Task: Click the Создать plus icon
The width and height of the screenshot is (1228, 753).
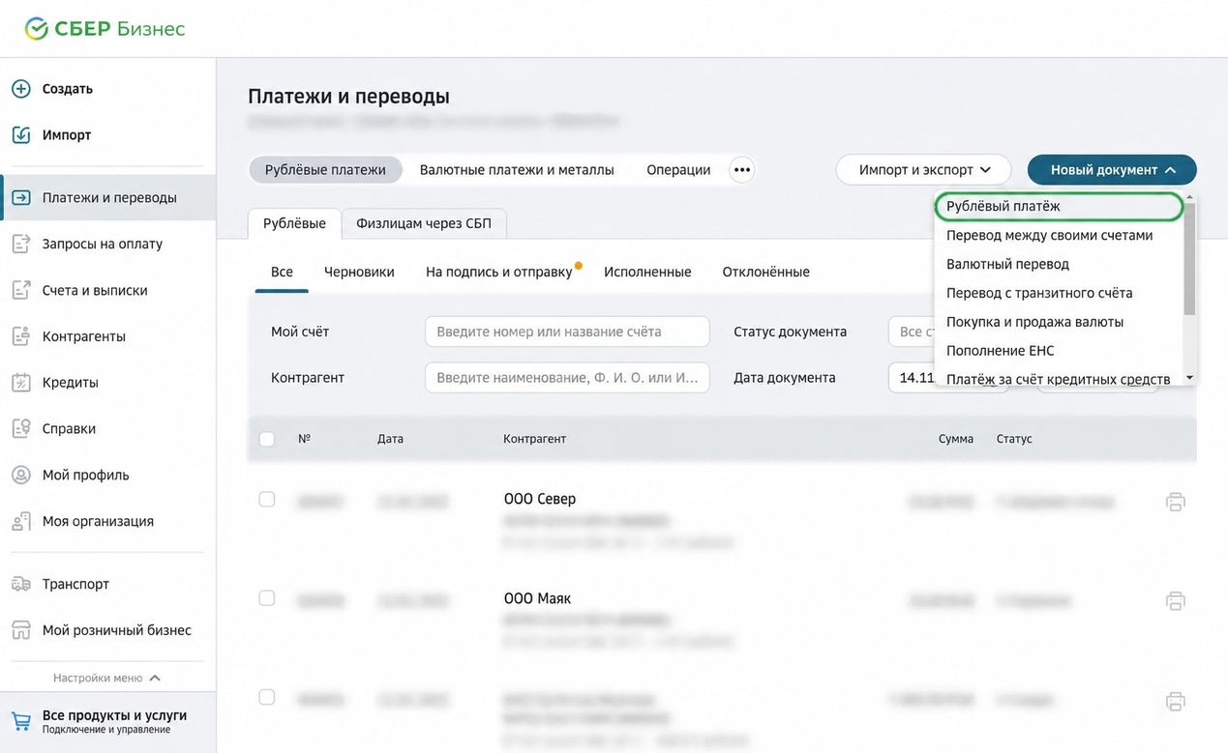Action: pos(21,89)
